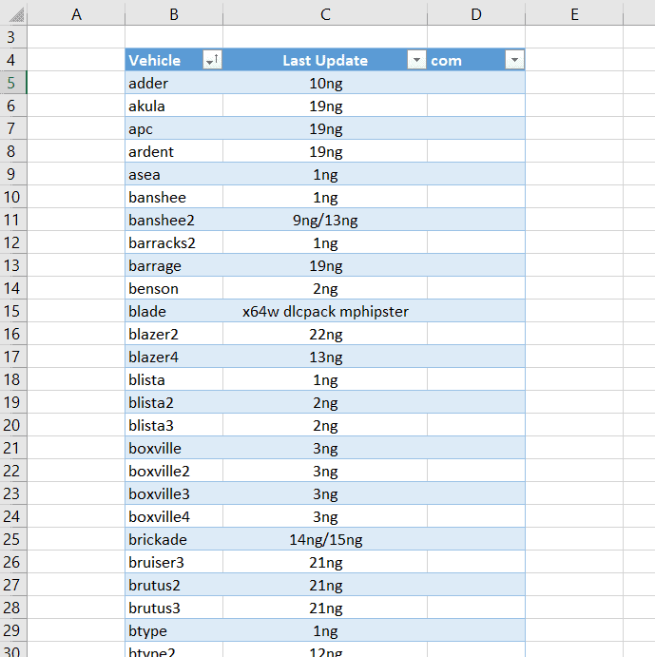Select row 3 header

[13, 37]
